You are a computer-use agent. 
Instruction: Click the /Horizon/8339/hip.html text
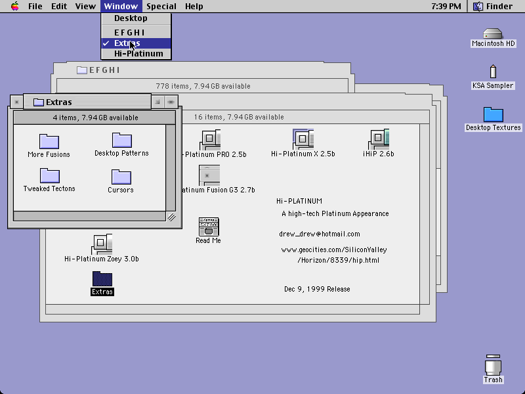coord(338,260)
